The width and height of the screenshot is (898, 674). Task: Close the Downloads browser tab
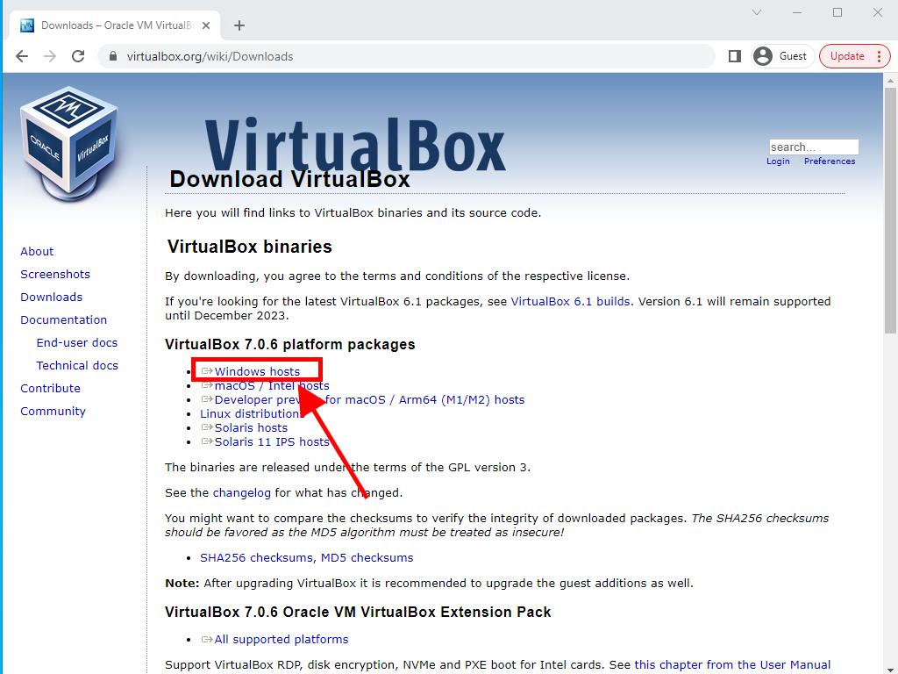click(205, 25)
